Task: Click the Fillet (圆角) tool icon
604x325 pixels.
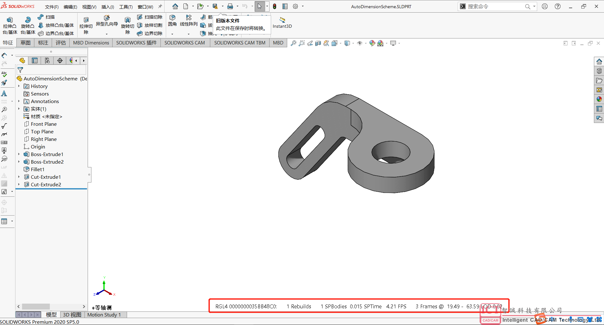Action: point(172,20)
